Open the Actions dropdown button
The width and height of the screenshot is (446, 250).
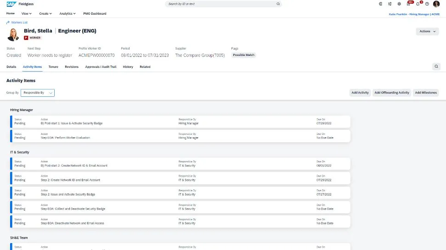point(427,31)
